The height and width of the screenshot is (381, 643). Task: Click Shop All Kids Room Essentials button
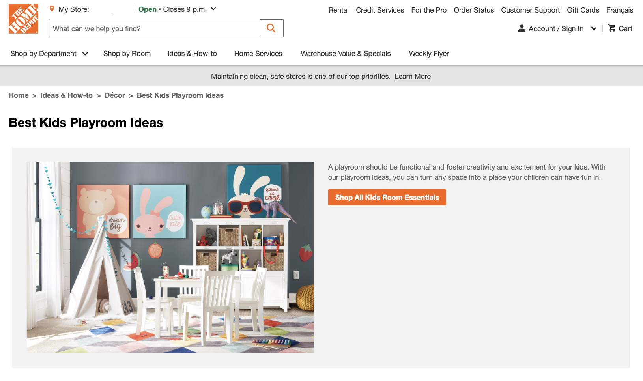tap(387, 198)
